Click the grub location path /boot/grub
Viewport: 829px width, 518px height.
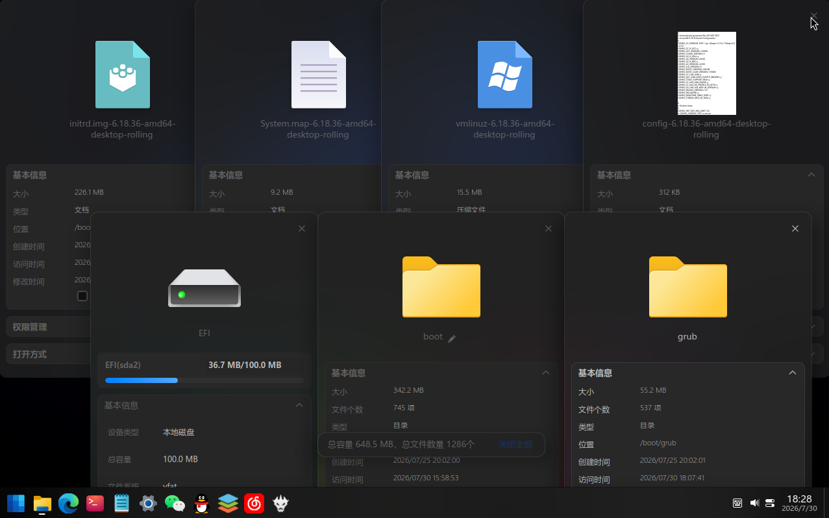click(658, 443)
